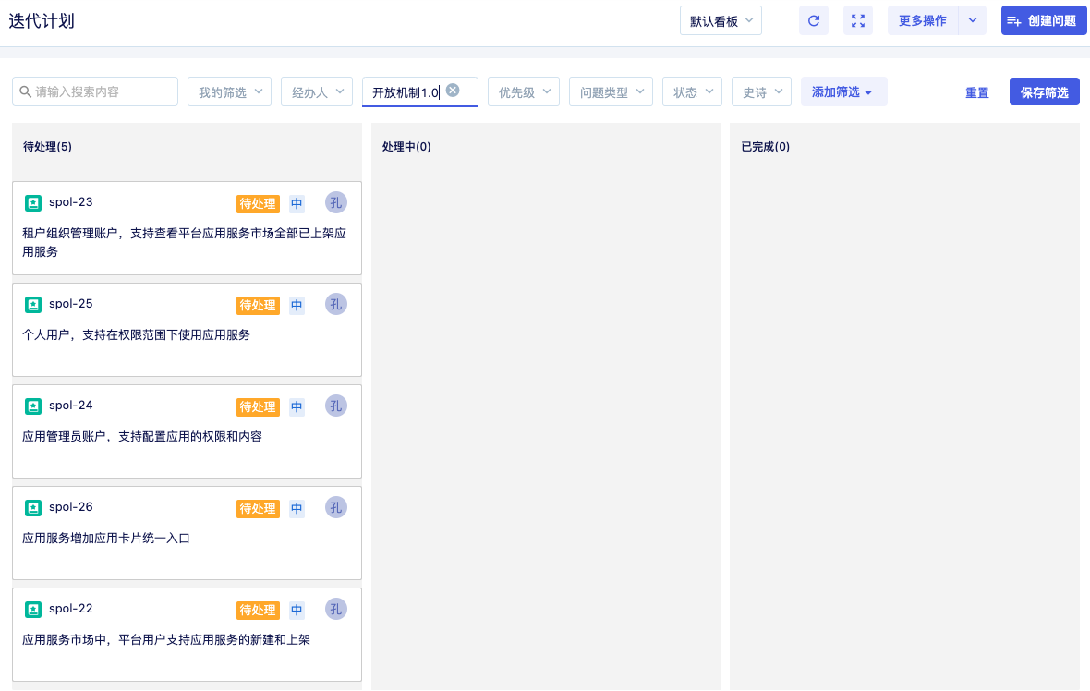Click summary 个人用户，支持在权限范围下使用应用服务
1090x691 pixels.
[x=137, y=335]
